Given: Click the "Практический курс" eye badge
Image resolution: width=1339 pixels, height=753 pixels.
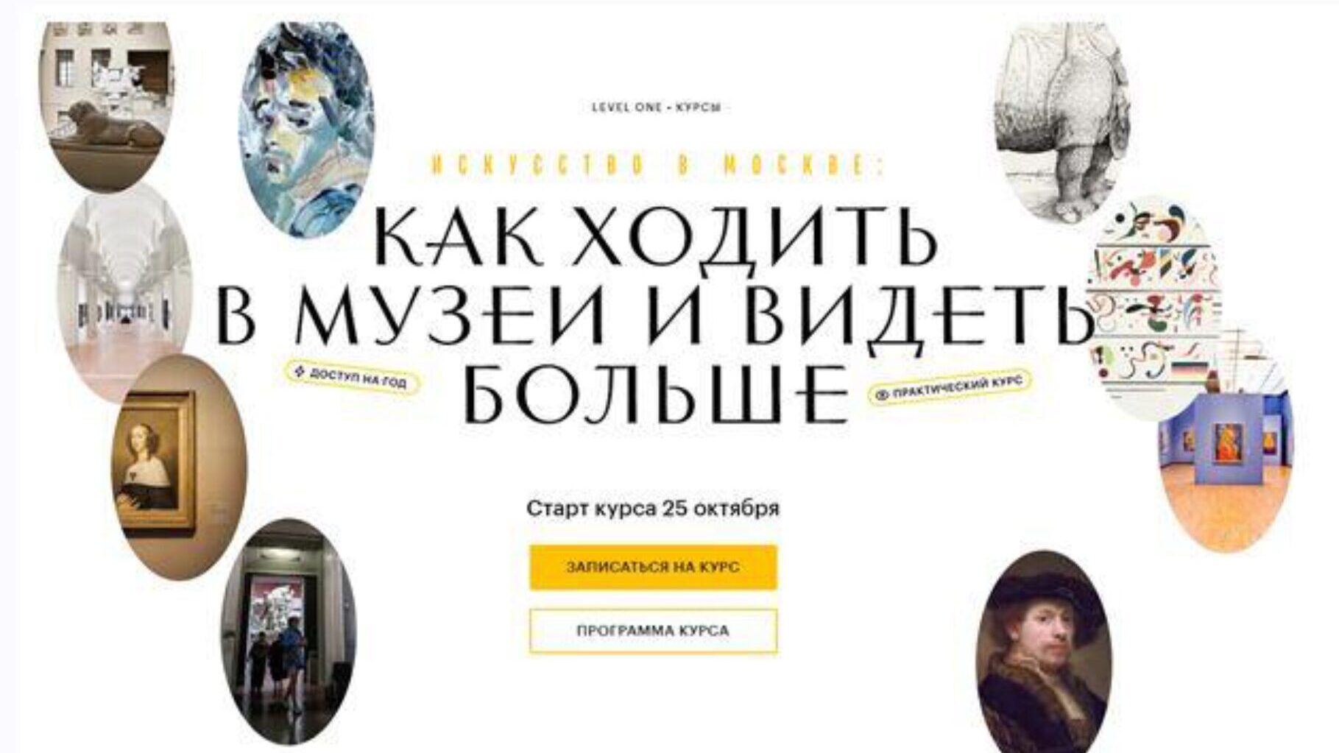Looking at the screenshot, I should pos(950,387).
